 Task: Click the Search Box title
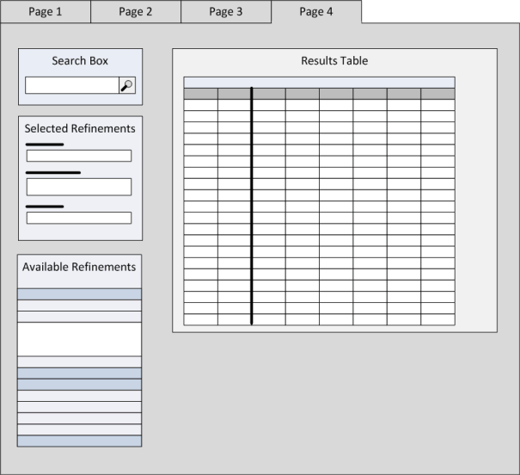click(x=80, y=61)
